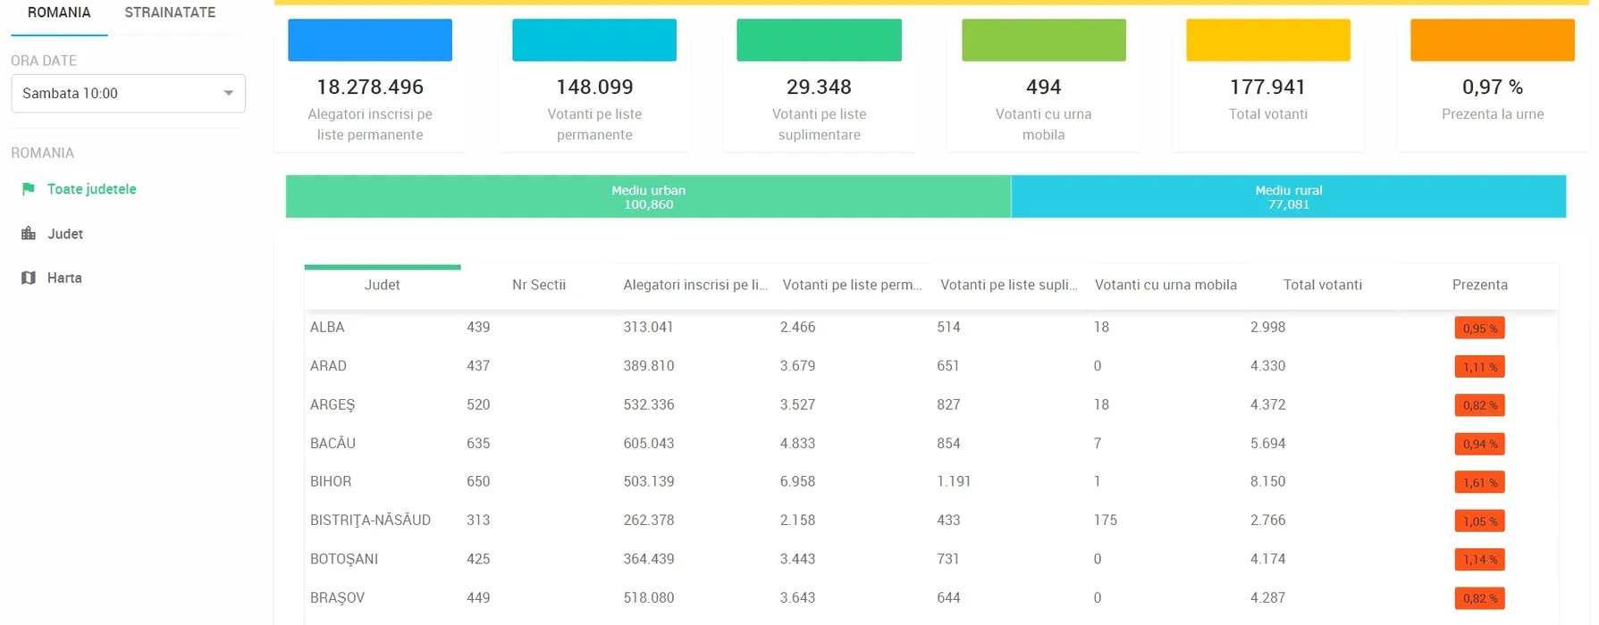Screen dimensions: 1599x625
Task: Click the yellow swatch above Total votanti
Action: coord(1267,40)
